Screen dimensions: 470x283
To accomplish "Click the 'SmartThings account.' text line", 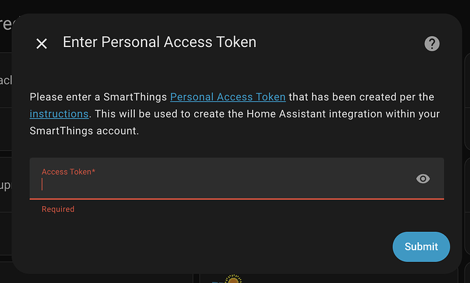I will click(x=84, y=131).
